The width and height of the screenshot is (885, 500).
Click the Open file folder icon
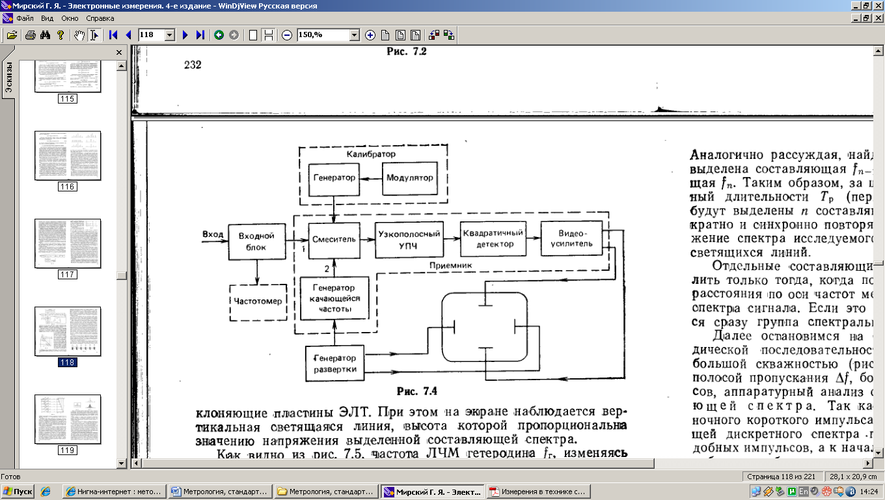pyautogui.click(x=12, y=35)
